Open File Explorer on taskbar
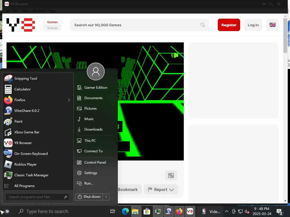 [x=135, y=211]
